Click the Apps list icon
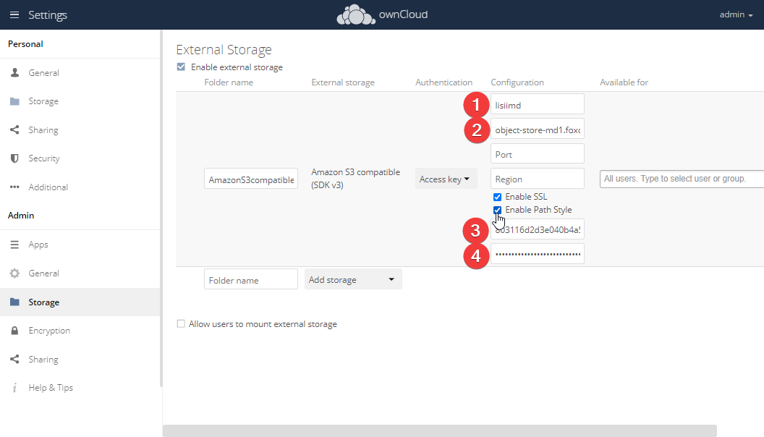Viewport: 764px width, 437px height. [x=14, y=245]
